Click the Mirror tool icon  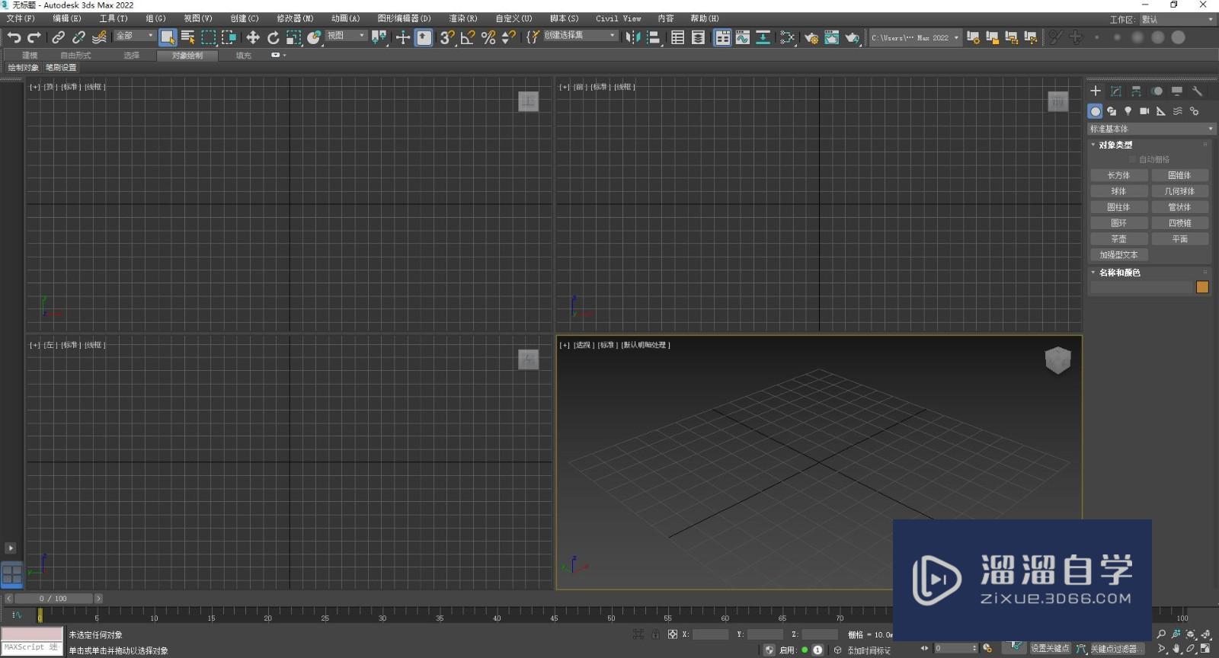(632, 37)
